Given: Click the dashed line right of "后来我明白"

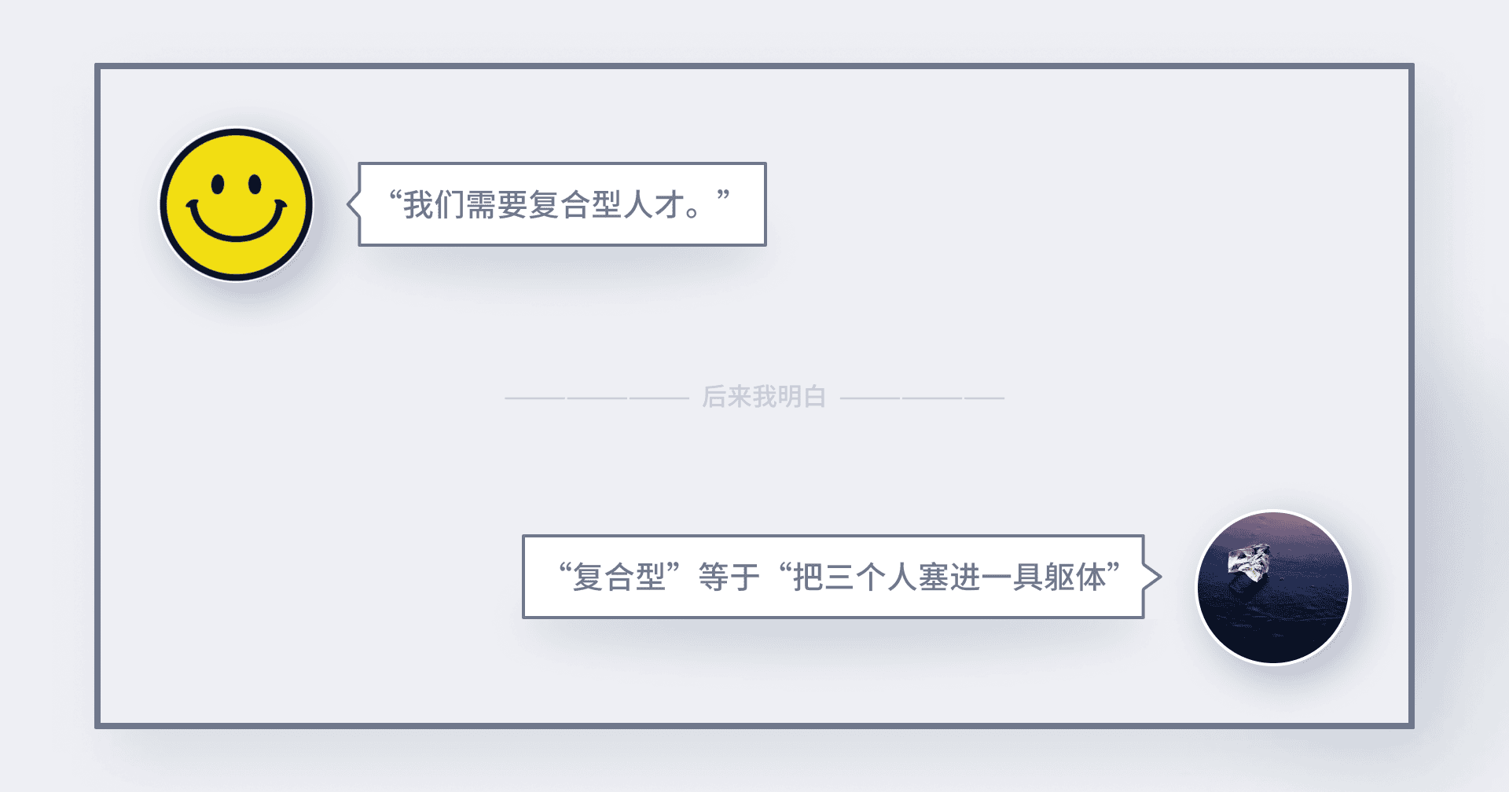Looking at the screenshot, I should 923,398.
